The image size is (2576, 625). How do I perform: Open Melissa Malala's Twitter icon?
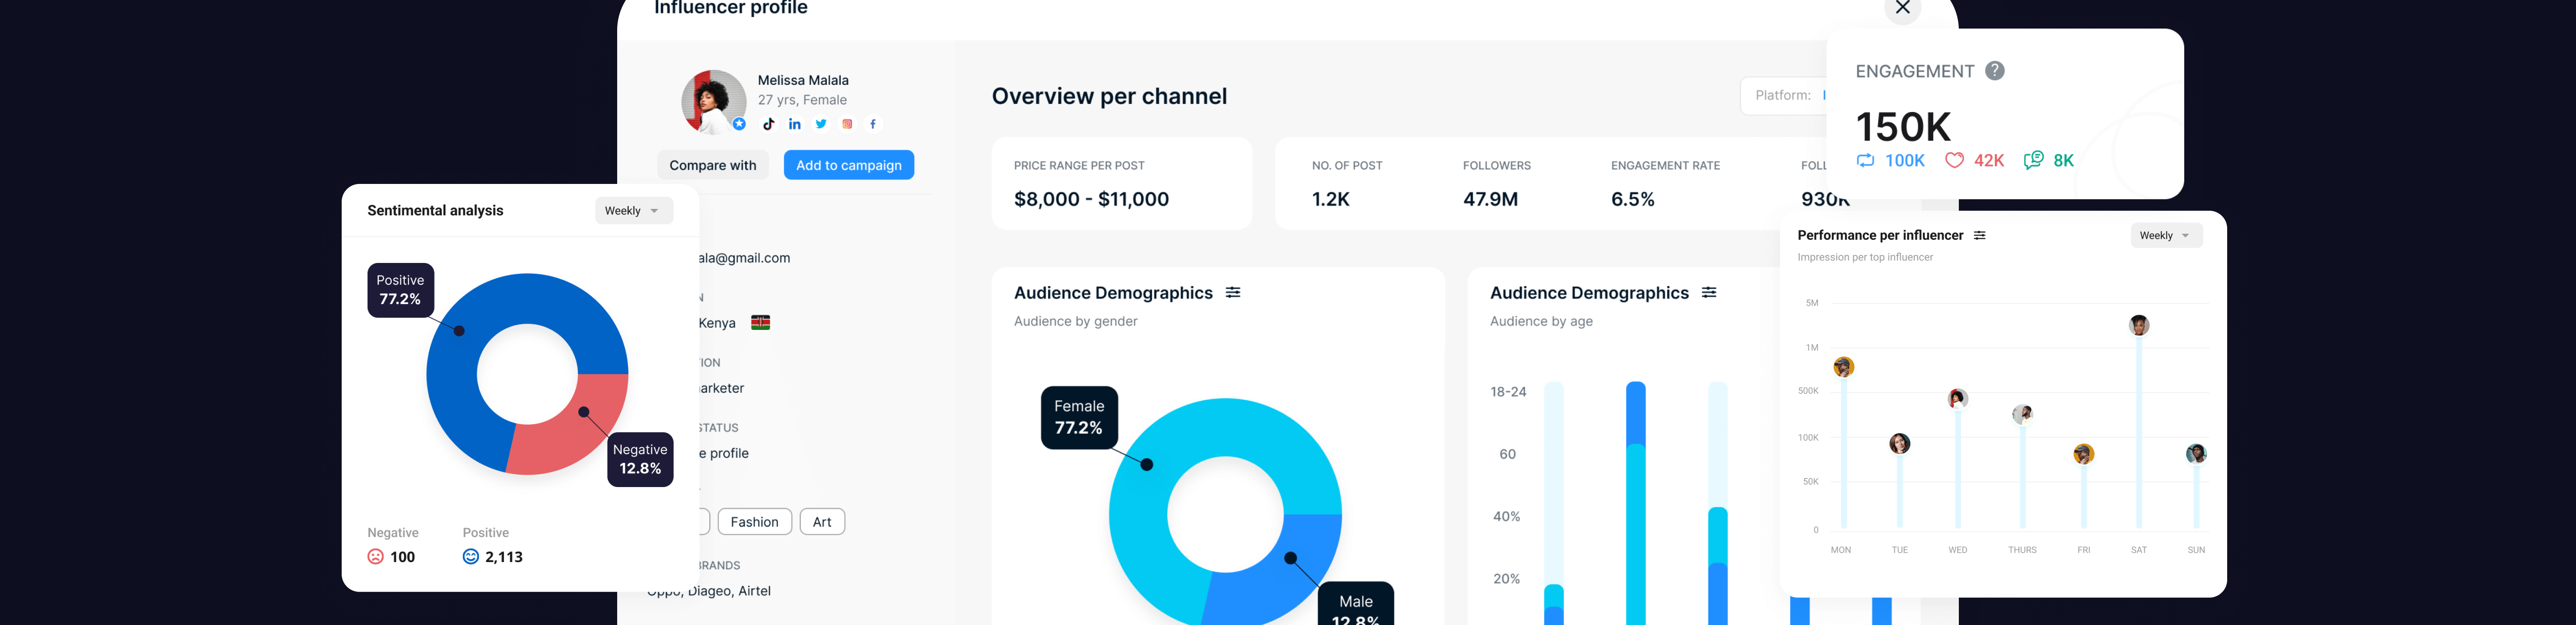pos(821,124)
